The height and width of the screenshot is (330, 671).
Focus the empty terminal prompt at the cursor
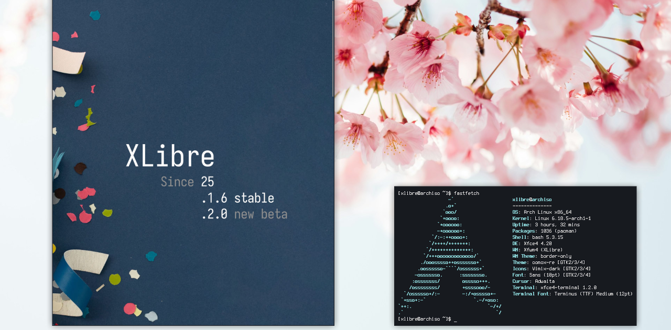tap(456, 319)
